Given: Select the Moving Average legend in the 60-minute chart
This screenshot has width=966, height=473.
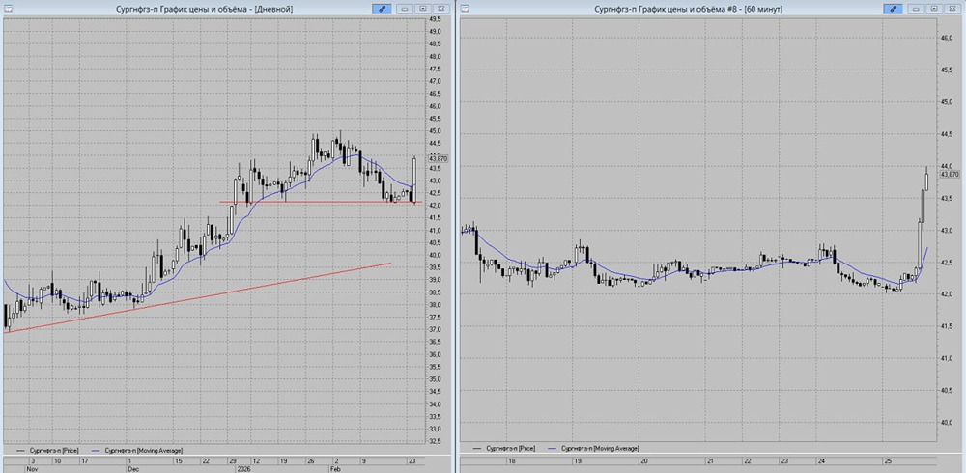Looking at the screenshot, I should pyautogui.click(x=592, y=449).
